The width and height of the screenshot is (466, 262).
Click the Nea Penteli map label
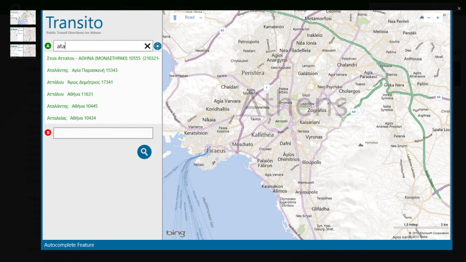398,21
